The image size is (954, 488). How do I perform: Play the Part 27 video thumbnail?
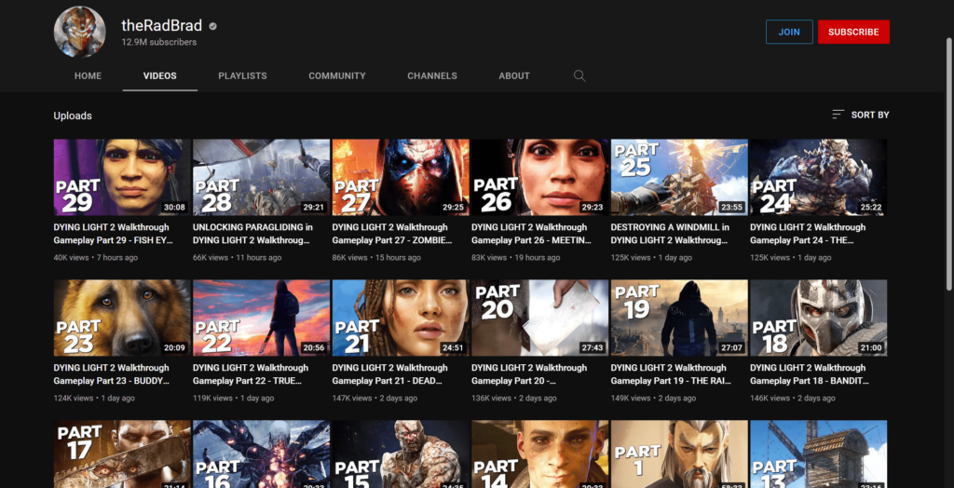coord(401,177)
